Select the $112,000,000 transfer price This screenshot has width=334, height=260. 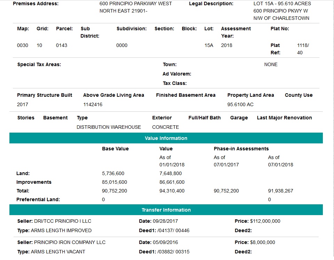pyautogui.click(x=265, y=221)
